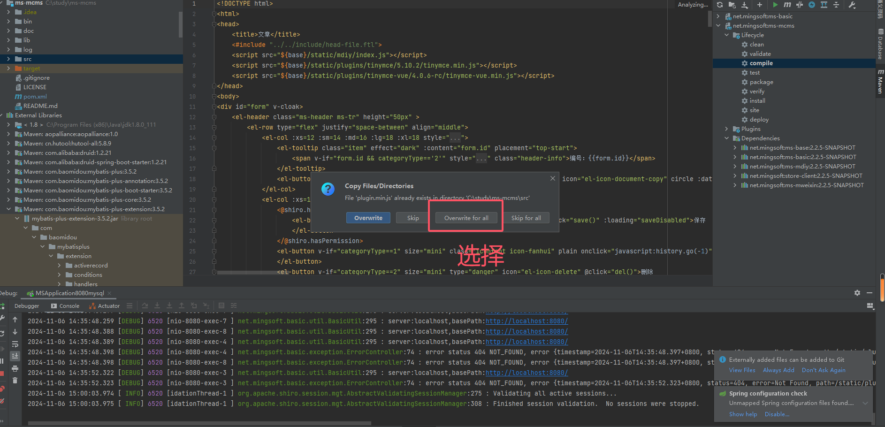The width and height of the screenshot is (885, 427).
Task: Run the clean lifecycle goal
Action: (x=756, y=45)
